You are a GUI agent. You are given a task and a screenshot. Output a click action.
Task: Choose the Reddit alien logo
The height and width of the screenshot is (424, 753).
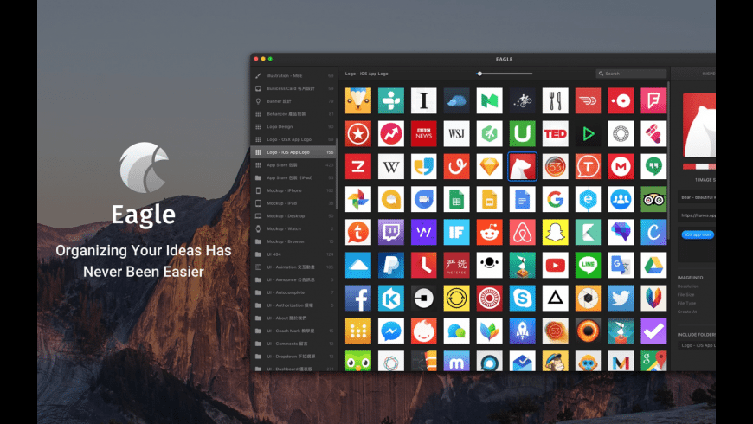point(489,232)
